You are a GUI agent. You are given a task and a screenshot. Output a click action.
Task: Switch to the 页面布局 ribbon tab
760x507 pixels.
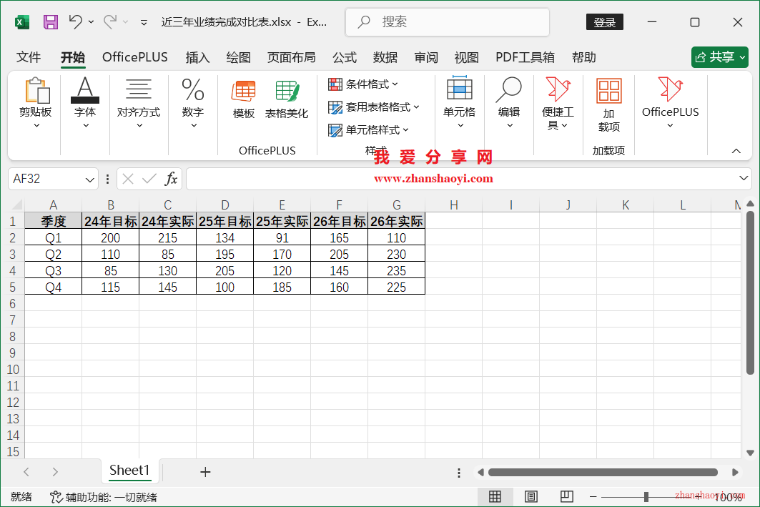291,57
